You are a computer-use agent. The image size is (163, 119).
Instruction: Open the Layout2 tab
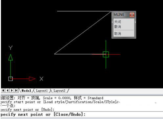pyautogui.click(x=59, y=91)
